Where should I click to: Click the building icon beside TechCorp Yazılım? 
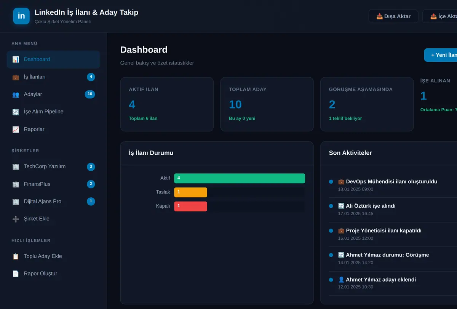click(16, 167)
